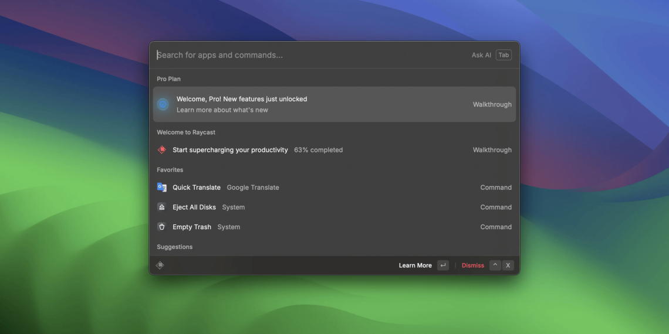669x334 pixels.
Task: Click the Raycast logo in the bottom bar
Action: (x=160, y=265)
